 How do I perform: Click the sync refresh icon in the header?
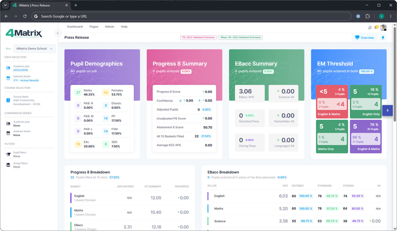point(370,28)
